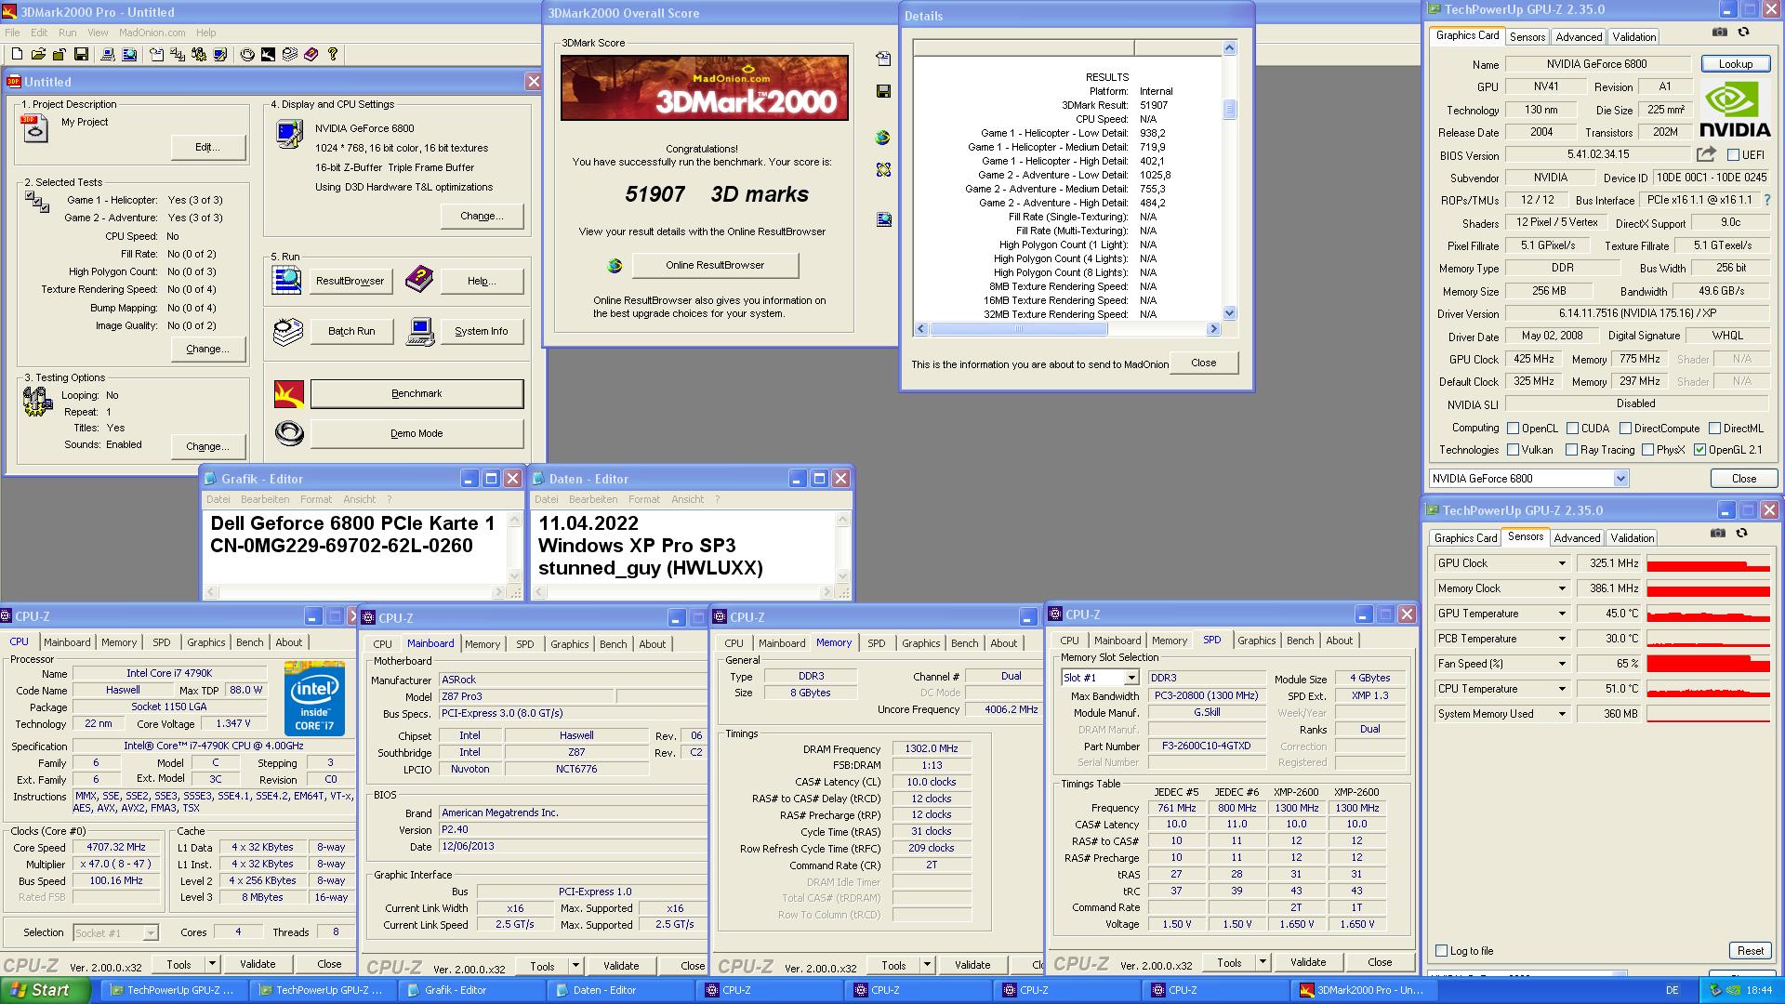Switch to Advanced tab in top GPU-Z window

(1579, 37)
